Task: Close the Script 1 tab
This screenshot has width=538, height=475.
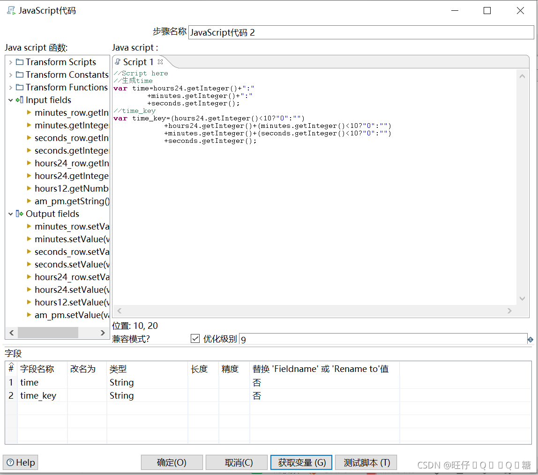Action: coord(160,62)
